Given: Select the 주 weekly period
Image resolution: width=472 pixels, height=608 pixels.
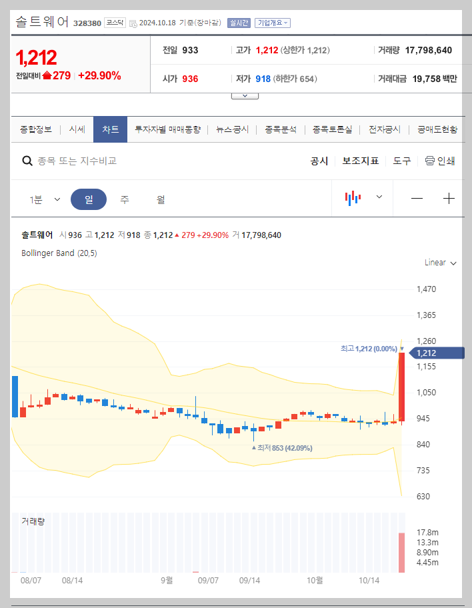Looking at the screenshot, I should [x=124, y=199].
